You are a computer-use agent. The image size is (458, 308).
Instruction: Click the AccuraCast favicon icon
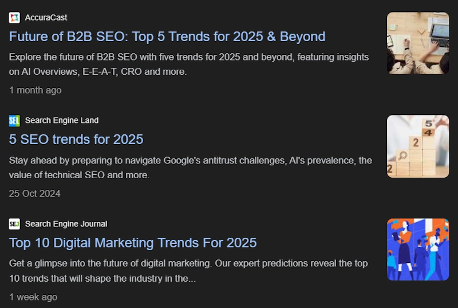(14, 18)
